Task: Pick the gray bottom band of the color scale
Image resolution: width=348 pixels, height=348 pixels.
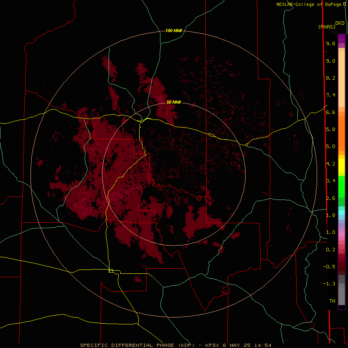Action: (x=341, y=294)
